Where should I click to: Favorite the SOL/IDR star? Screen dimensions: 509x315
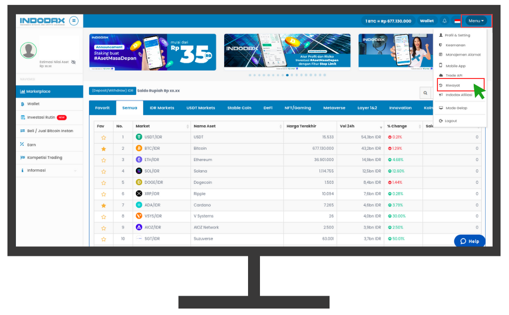pos(103,171)
